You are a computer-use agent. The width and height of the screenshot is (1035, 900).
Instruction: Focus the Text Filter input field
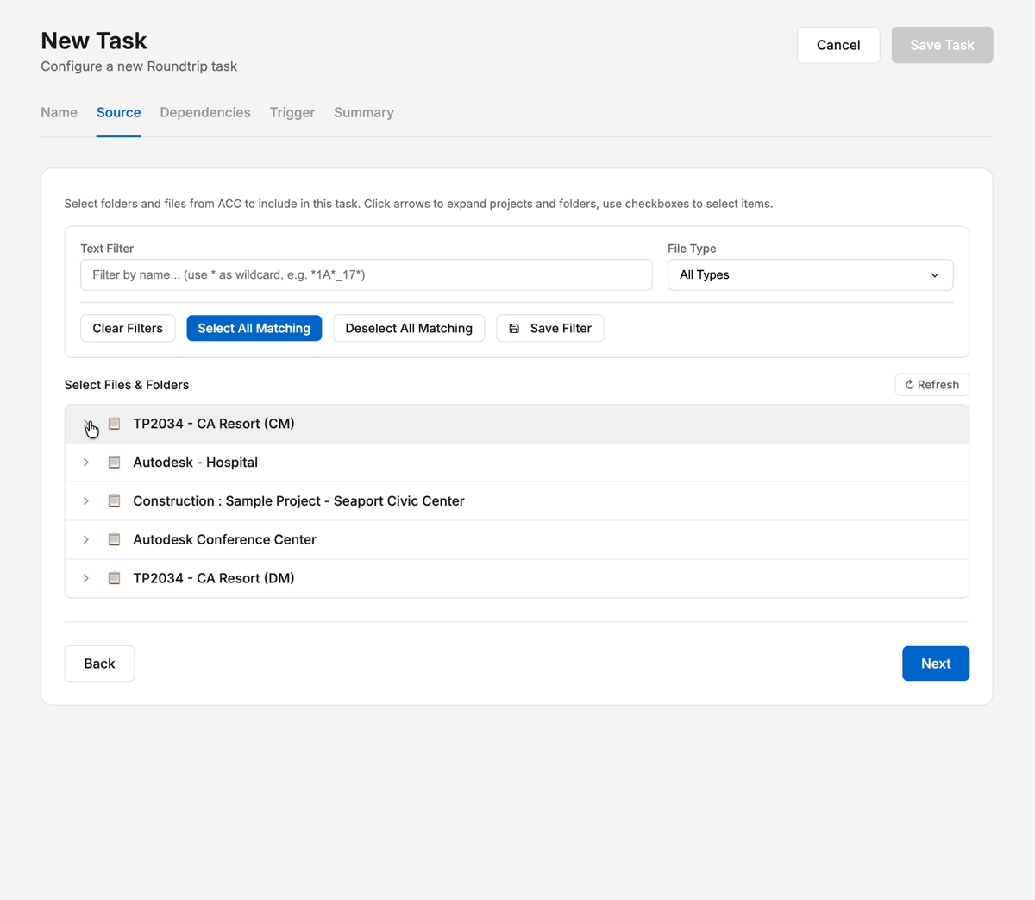(366, 275)
